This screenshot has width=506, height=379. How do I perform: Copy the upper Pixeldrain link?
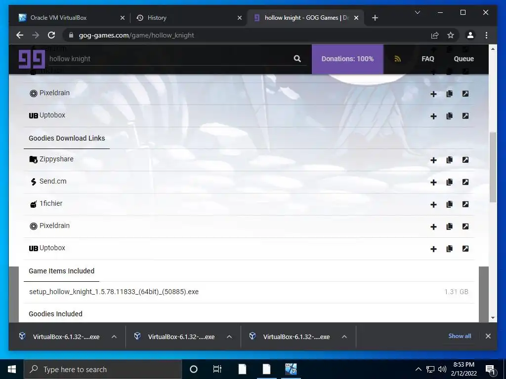(449, 94)
